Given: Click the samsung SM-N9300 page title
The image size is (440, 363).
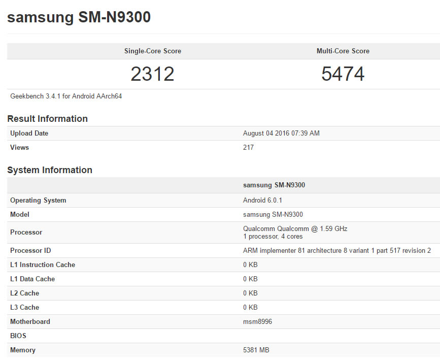Looking at the screenshot, I should [x=79, y=17].
